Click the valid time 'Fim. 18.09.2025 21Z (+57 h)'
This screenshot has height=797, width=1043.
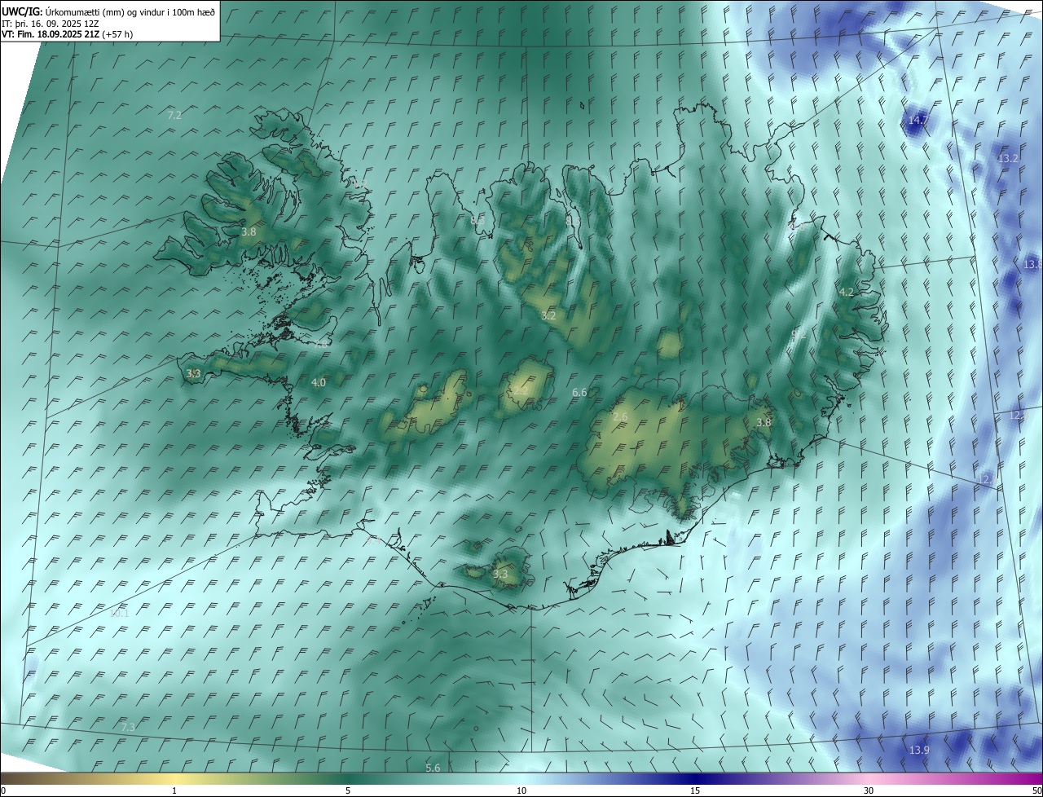click(x=74, y=35)
